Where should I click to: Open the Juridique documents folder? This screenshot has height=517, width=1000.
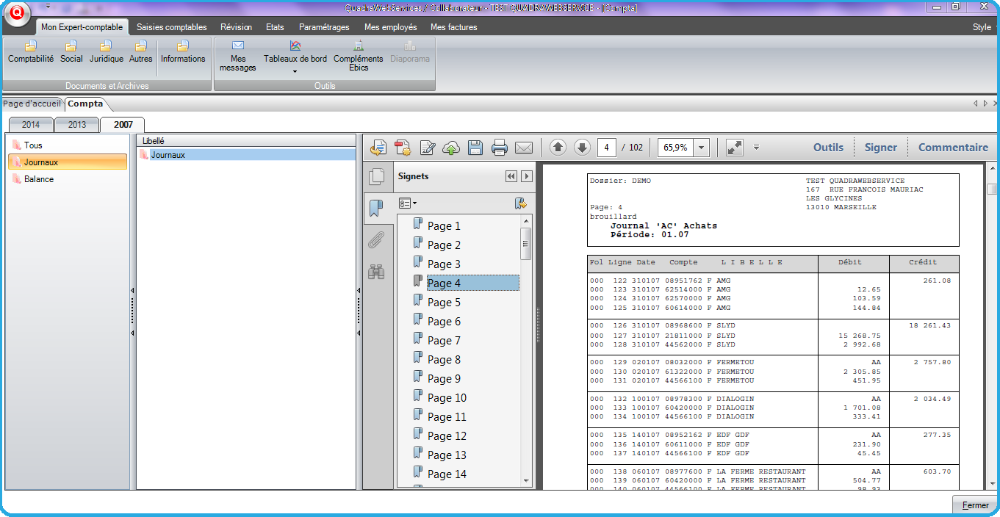coord(107,52)
